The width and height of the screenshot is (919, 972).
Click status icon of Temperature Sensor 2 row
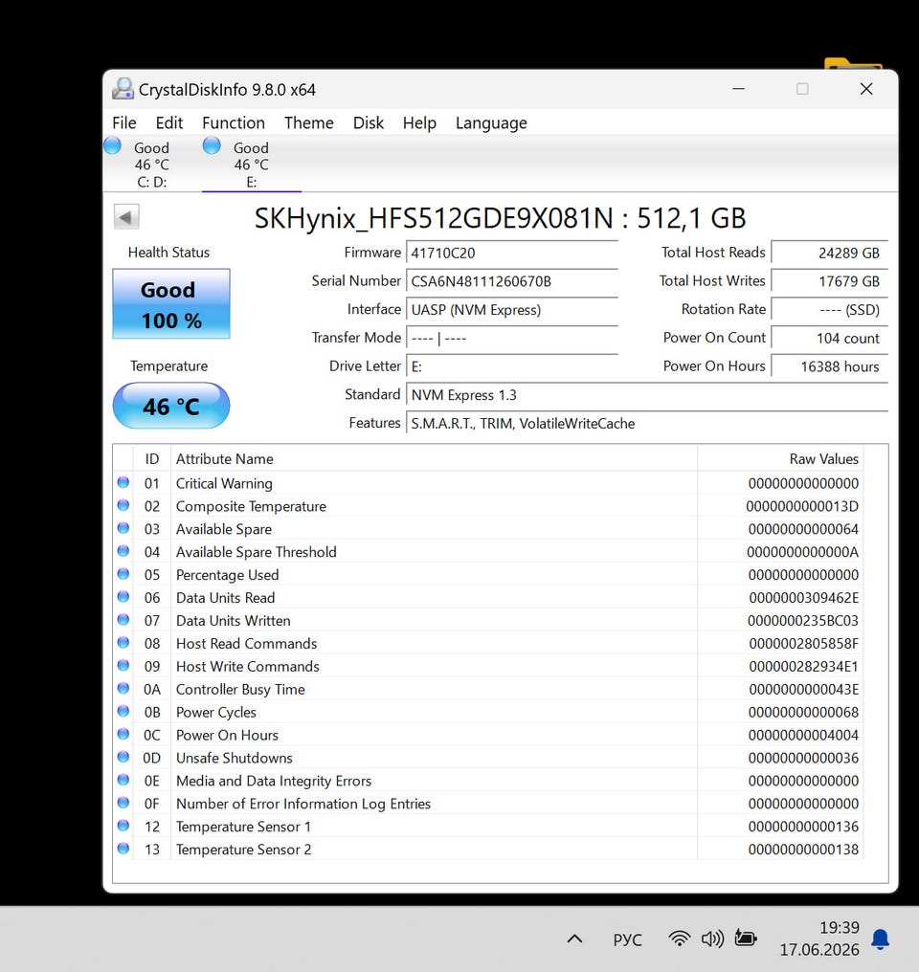pyautogui.click(x=123, y=849)
